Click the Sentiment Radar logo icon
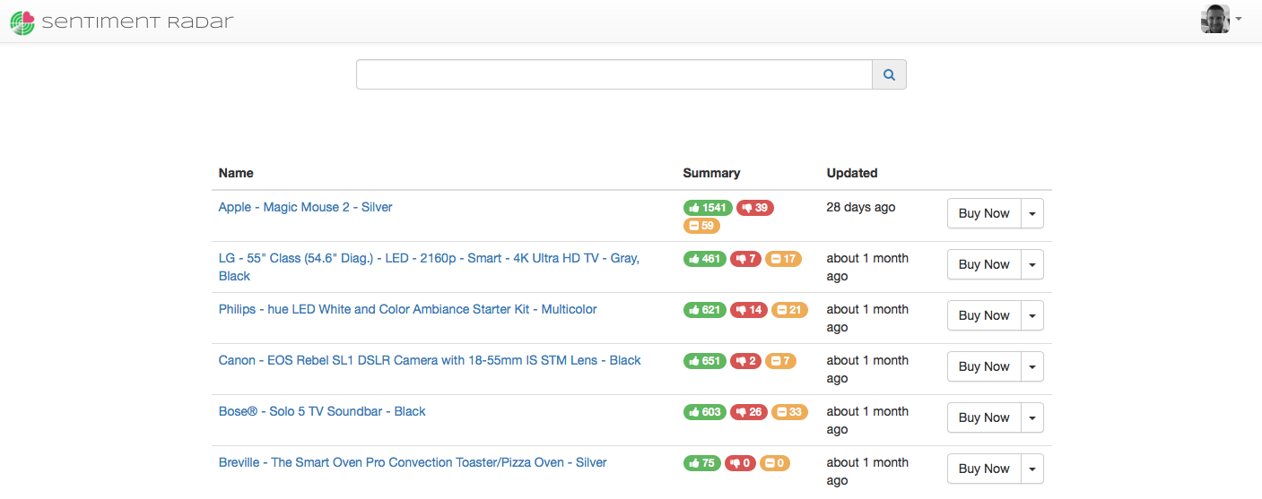The height and width of the screenshot is (499, 1262). 22,22
